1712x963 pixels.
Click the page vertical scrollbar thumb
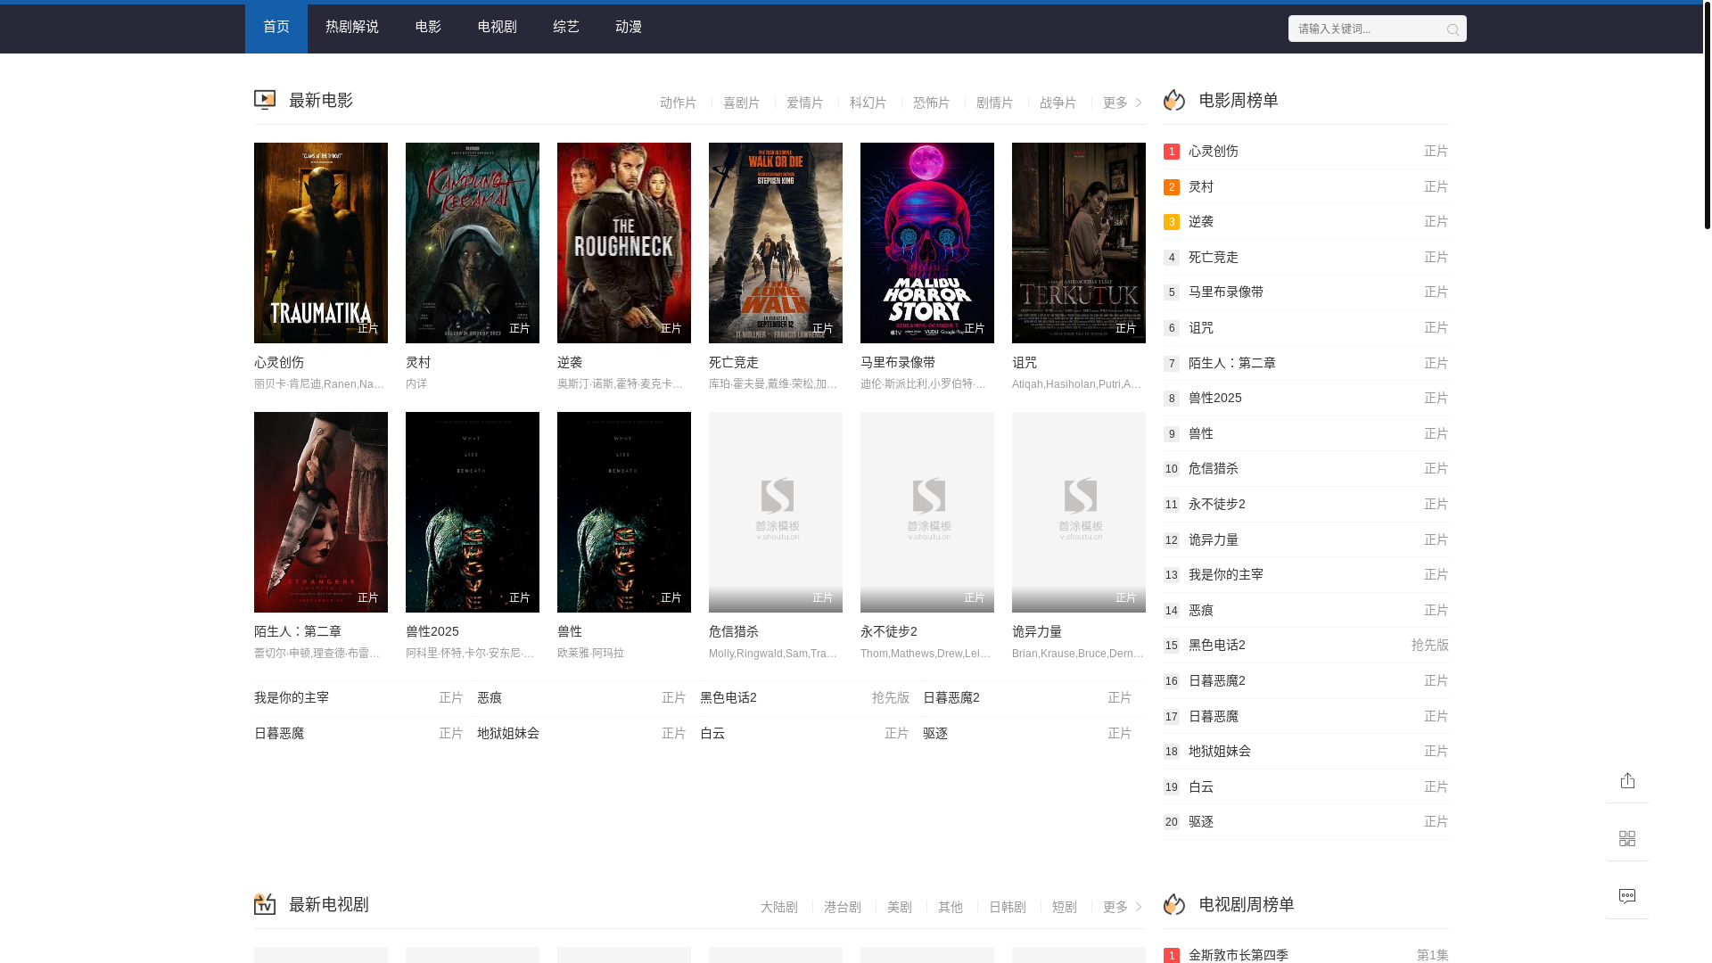click(1707, 116)
